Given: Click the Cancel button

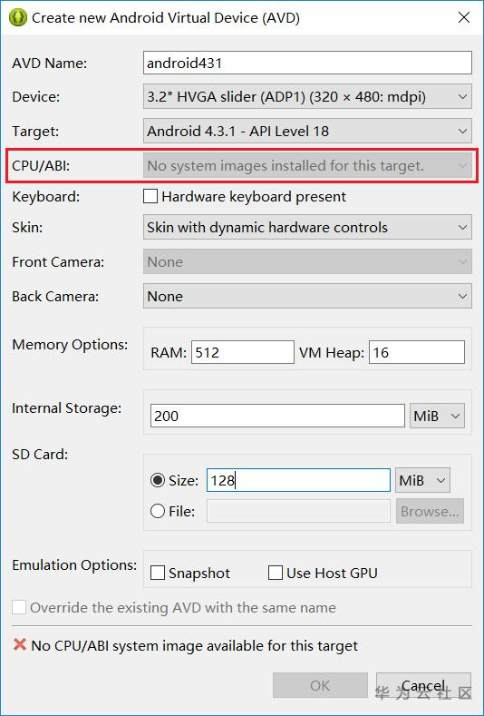Looking at the screenshot, I should 423,685.
